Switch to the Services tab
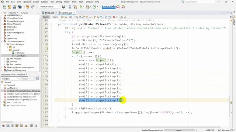The image size is (236, 132). click(25, 13)
